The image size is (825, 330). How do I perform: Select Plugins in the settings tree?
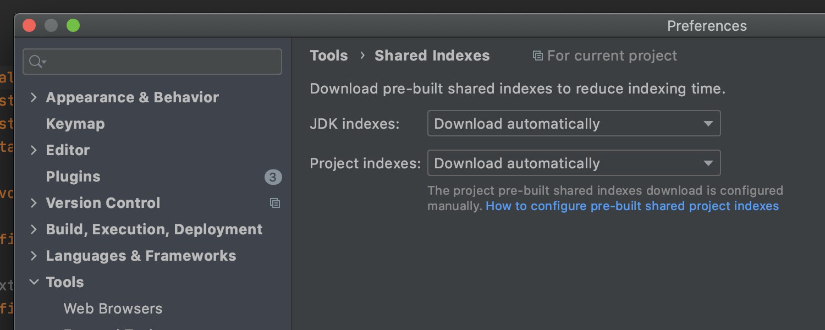coord(73,177)
